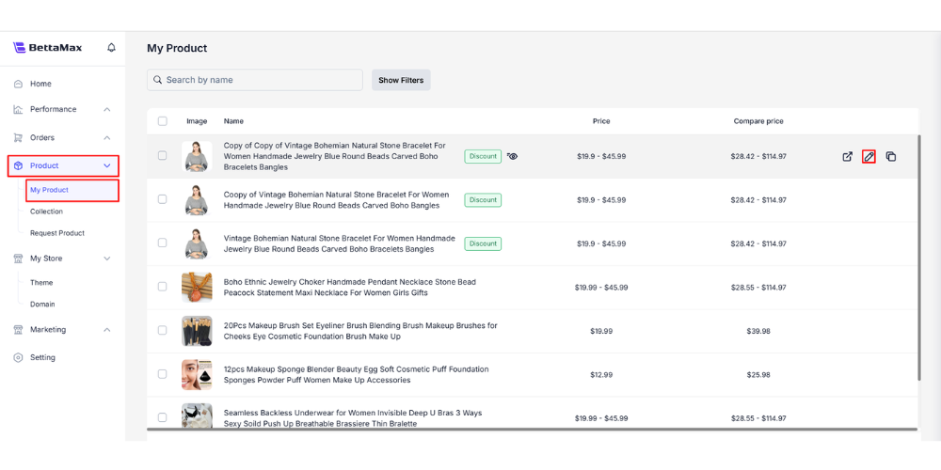Click the duplicate product copy icon
The height and width of the screenshot is (470, 941).
coord(890,156)
